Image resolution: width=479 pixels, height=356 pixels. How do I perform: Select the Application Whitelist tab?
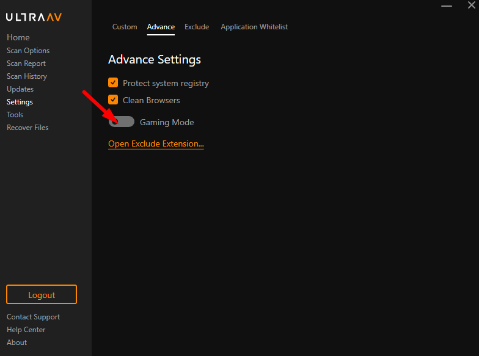pos(254,27)
